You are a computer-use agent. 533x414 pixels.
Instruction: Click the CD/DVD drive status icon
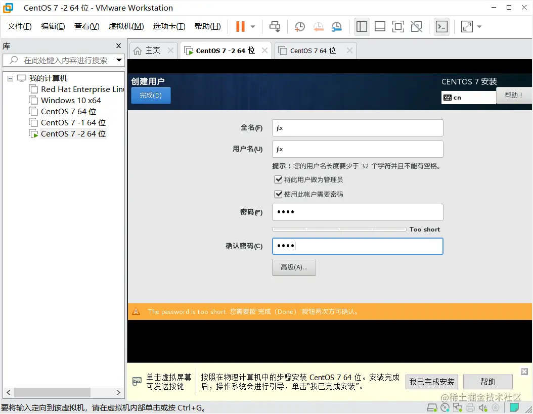pyautogui.click(x=445, y=407)
